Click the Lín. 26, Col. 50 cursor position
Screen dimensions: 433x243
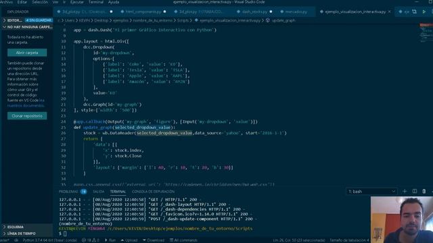[x=299, y=240]
